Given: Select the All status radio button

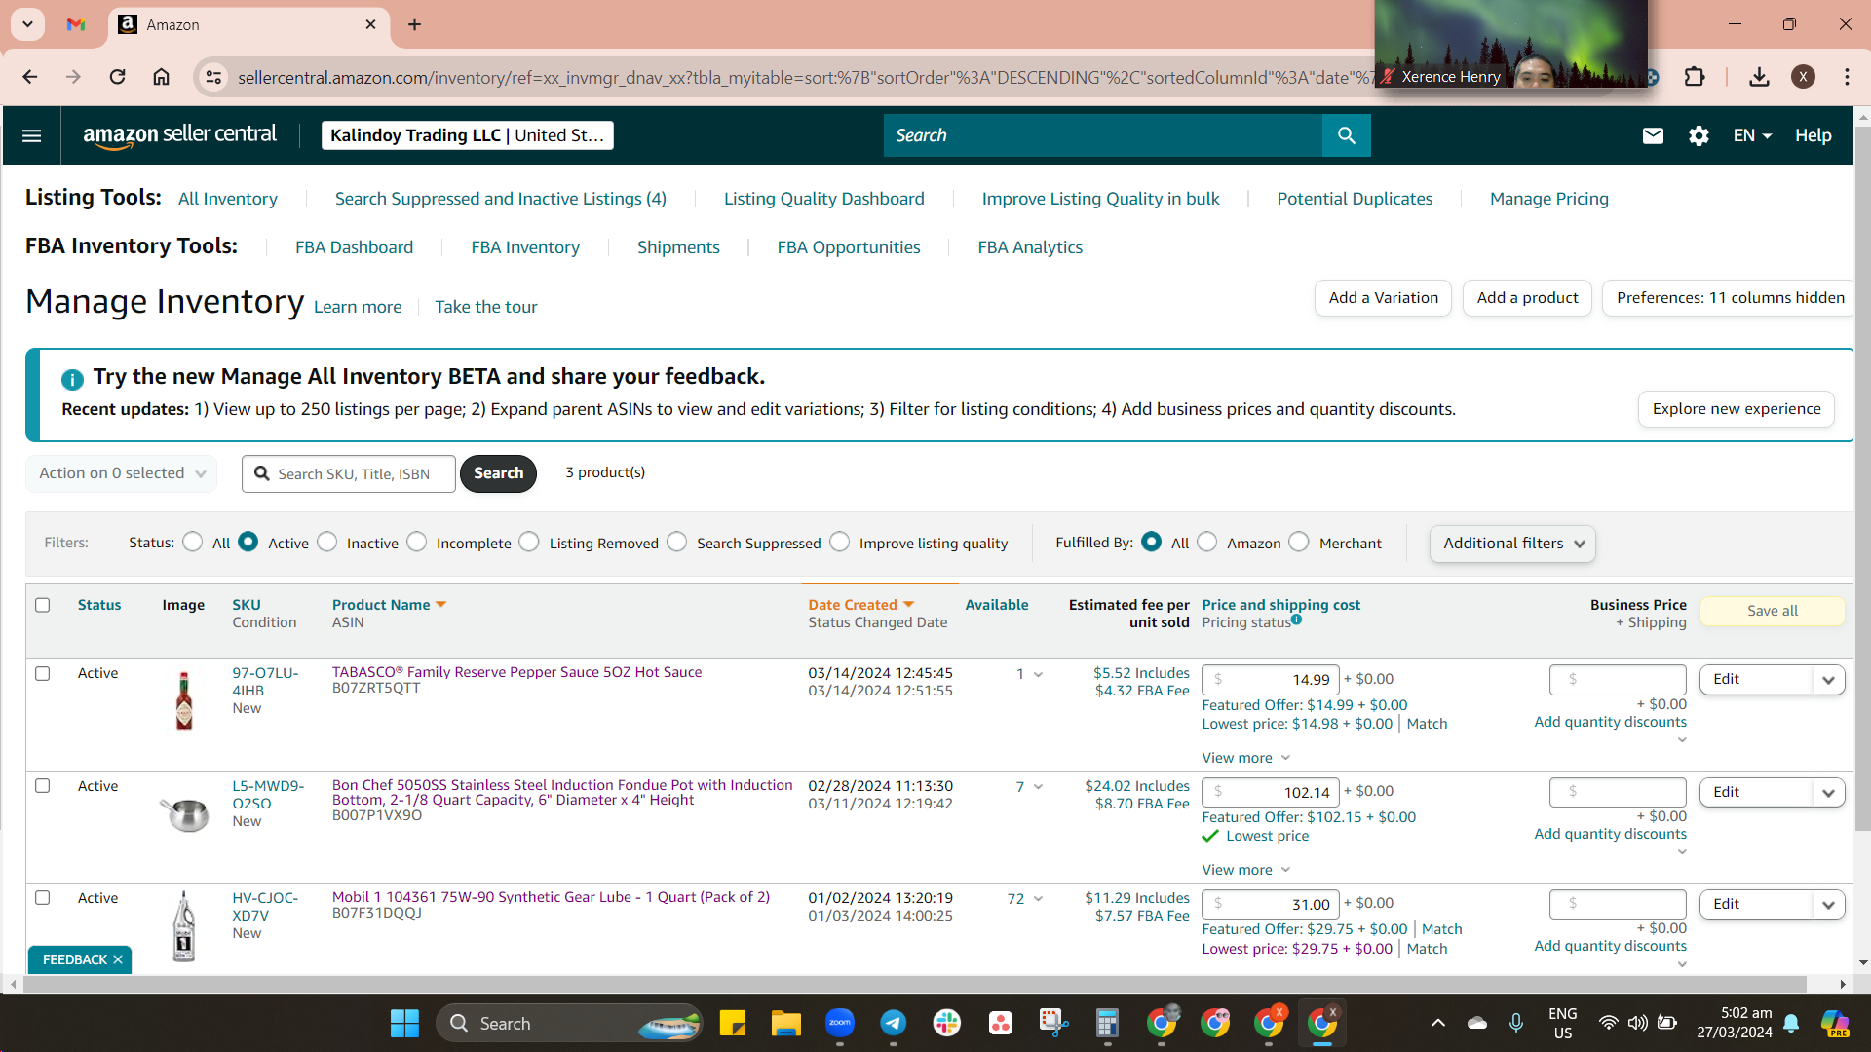Looking at the screenshot, I should (193, 542).
